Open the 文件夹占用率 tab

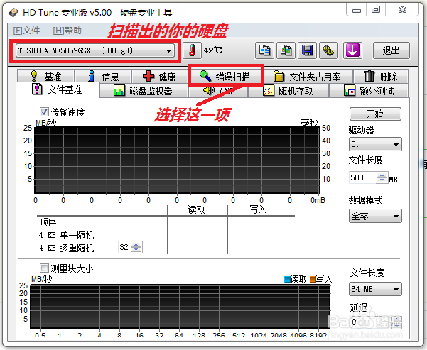(x=308, y=76)
